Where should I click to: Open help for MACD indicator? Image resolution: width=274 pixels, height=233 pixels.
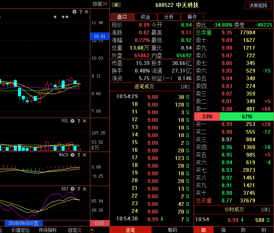[x=79, y=155]
